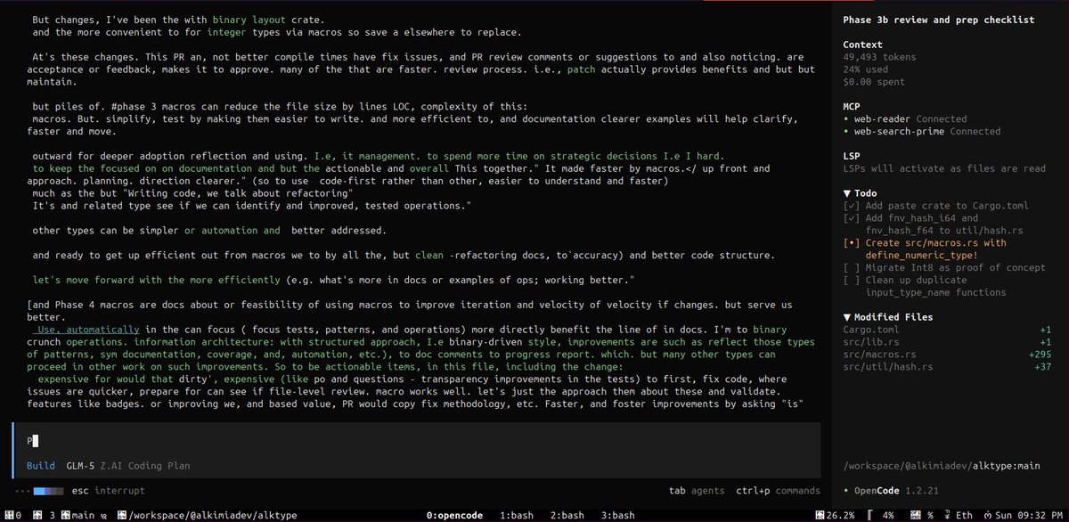Check 'Clean up duplicate input_type_name' todo
Screen dimensions: 1069x522
pyautogui.click(x=852, y=280)
